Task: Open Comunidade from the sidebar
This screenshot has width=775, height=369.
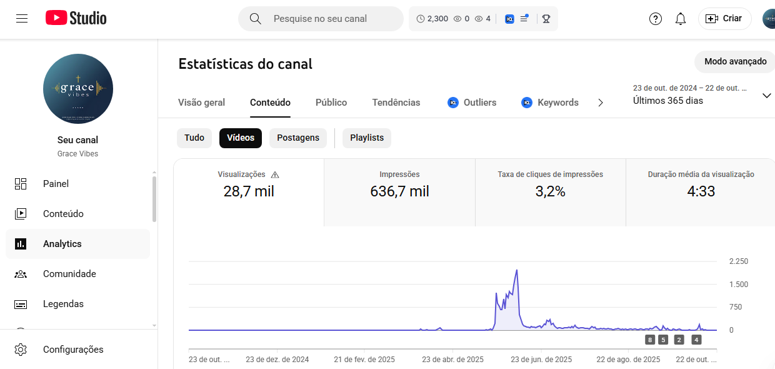Action: [x=69, y=274]
